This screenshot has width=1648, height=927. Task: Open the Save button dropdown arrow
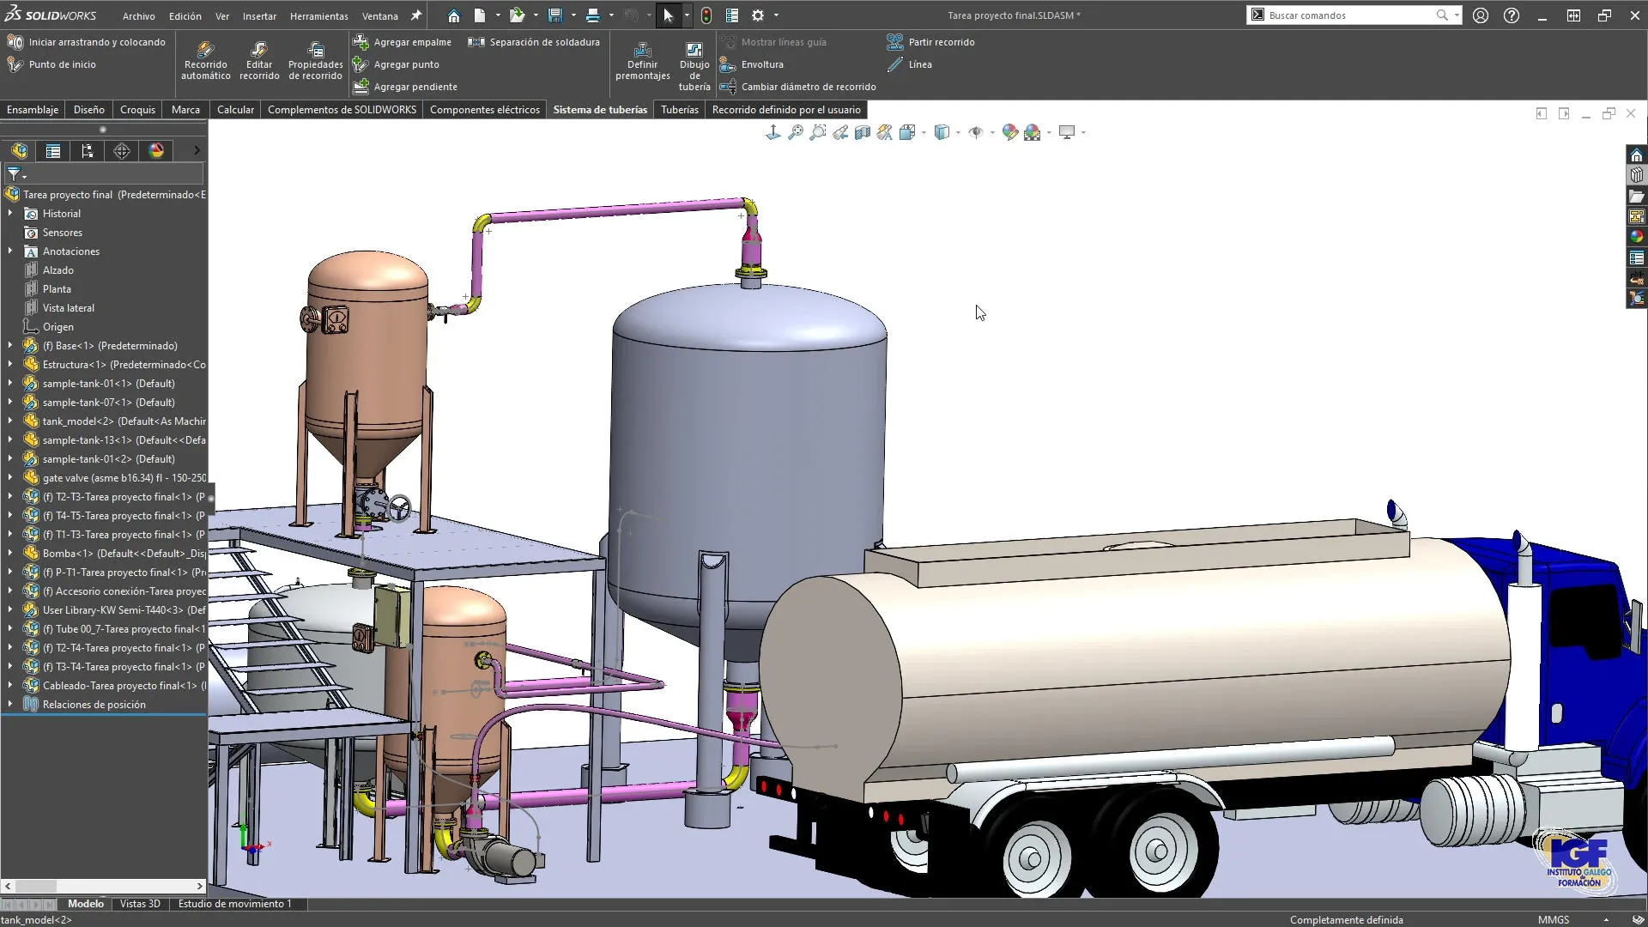click(573, 15)
